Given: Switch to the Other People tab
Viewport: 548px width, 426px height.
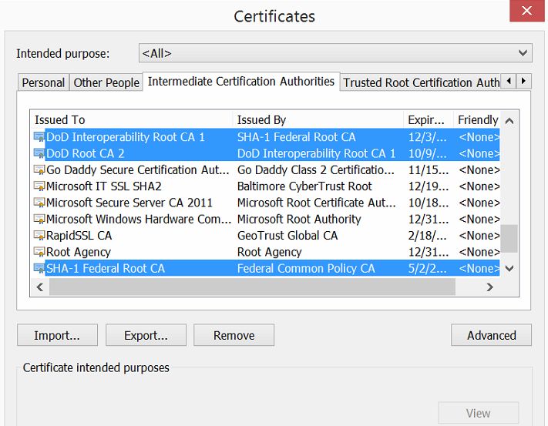Looking at the screenshot, I should coord(106,82).
